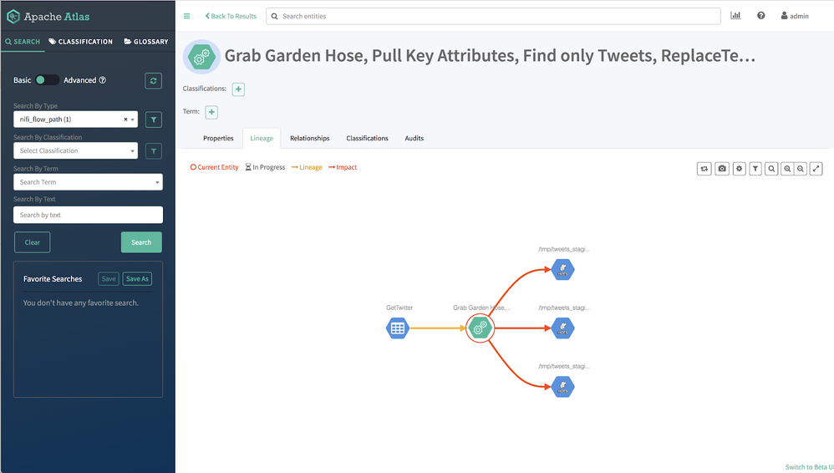Expand the Select Classification dropdown
This screenshot has height=473, width=834.
coord(75,151)
